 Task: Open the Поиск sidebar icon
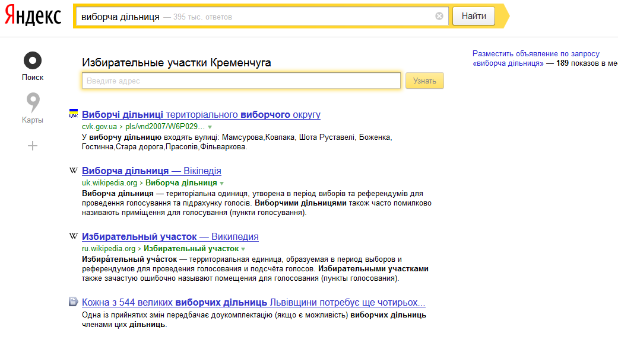coord(33,61)
